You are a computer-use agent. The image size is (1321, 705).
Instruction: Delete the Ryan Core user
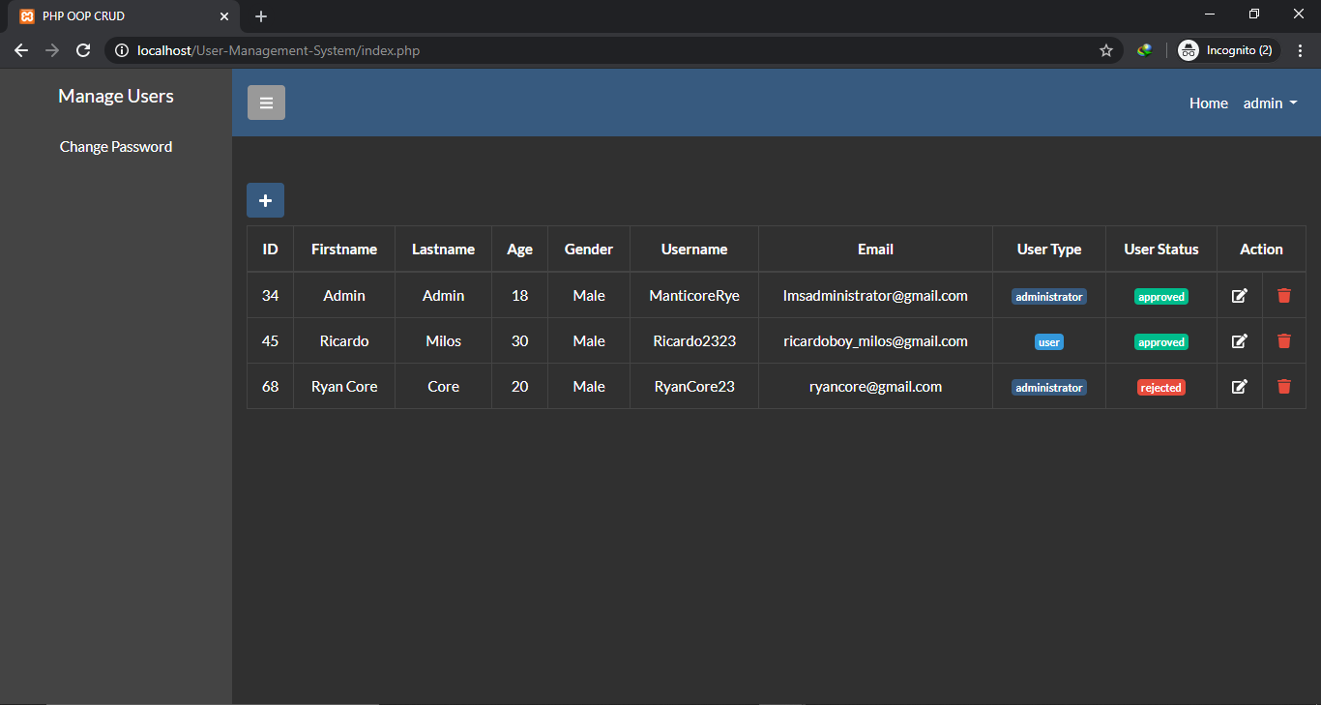pos(1283,387)
